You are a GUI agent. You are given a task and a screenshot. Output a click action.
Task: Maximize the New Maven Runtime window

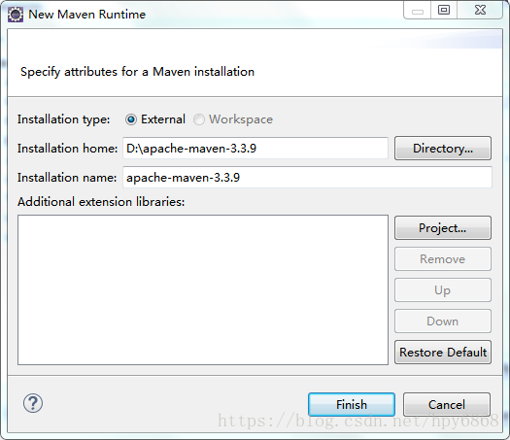[x=444, y=11]
